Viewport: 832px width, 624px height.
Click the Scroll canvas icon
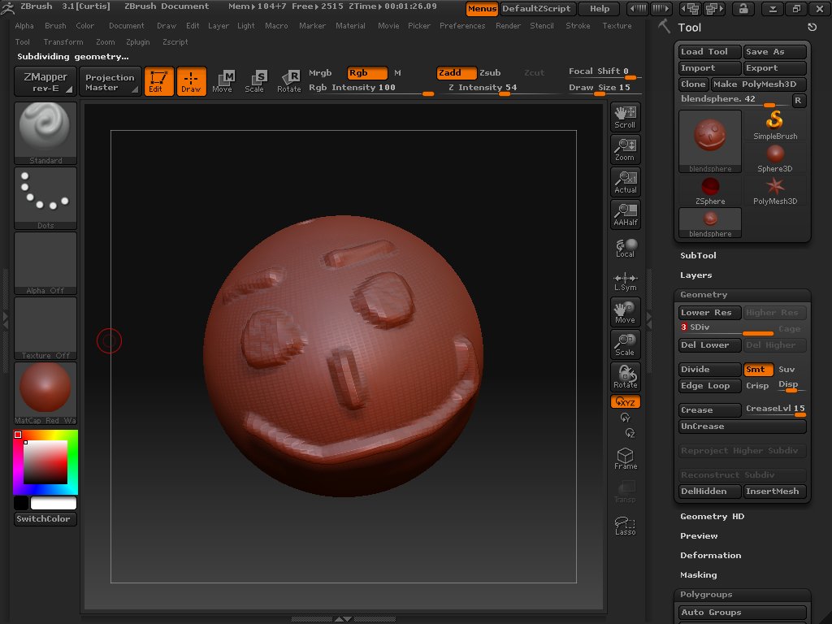[x=625, y=117]
